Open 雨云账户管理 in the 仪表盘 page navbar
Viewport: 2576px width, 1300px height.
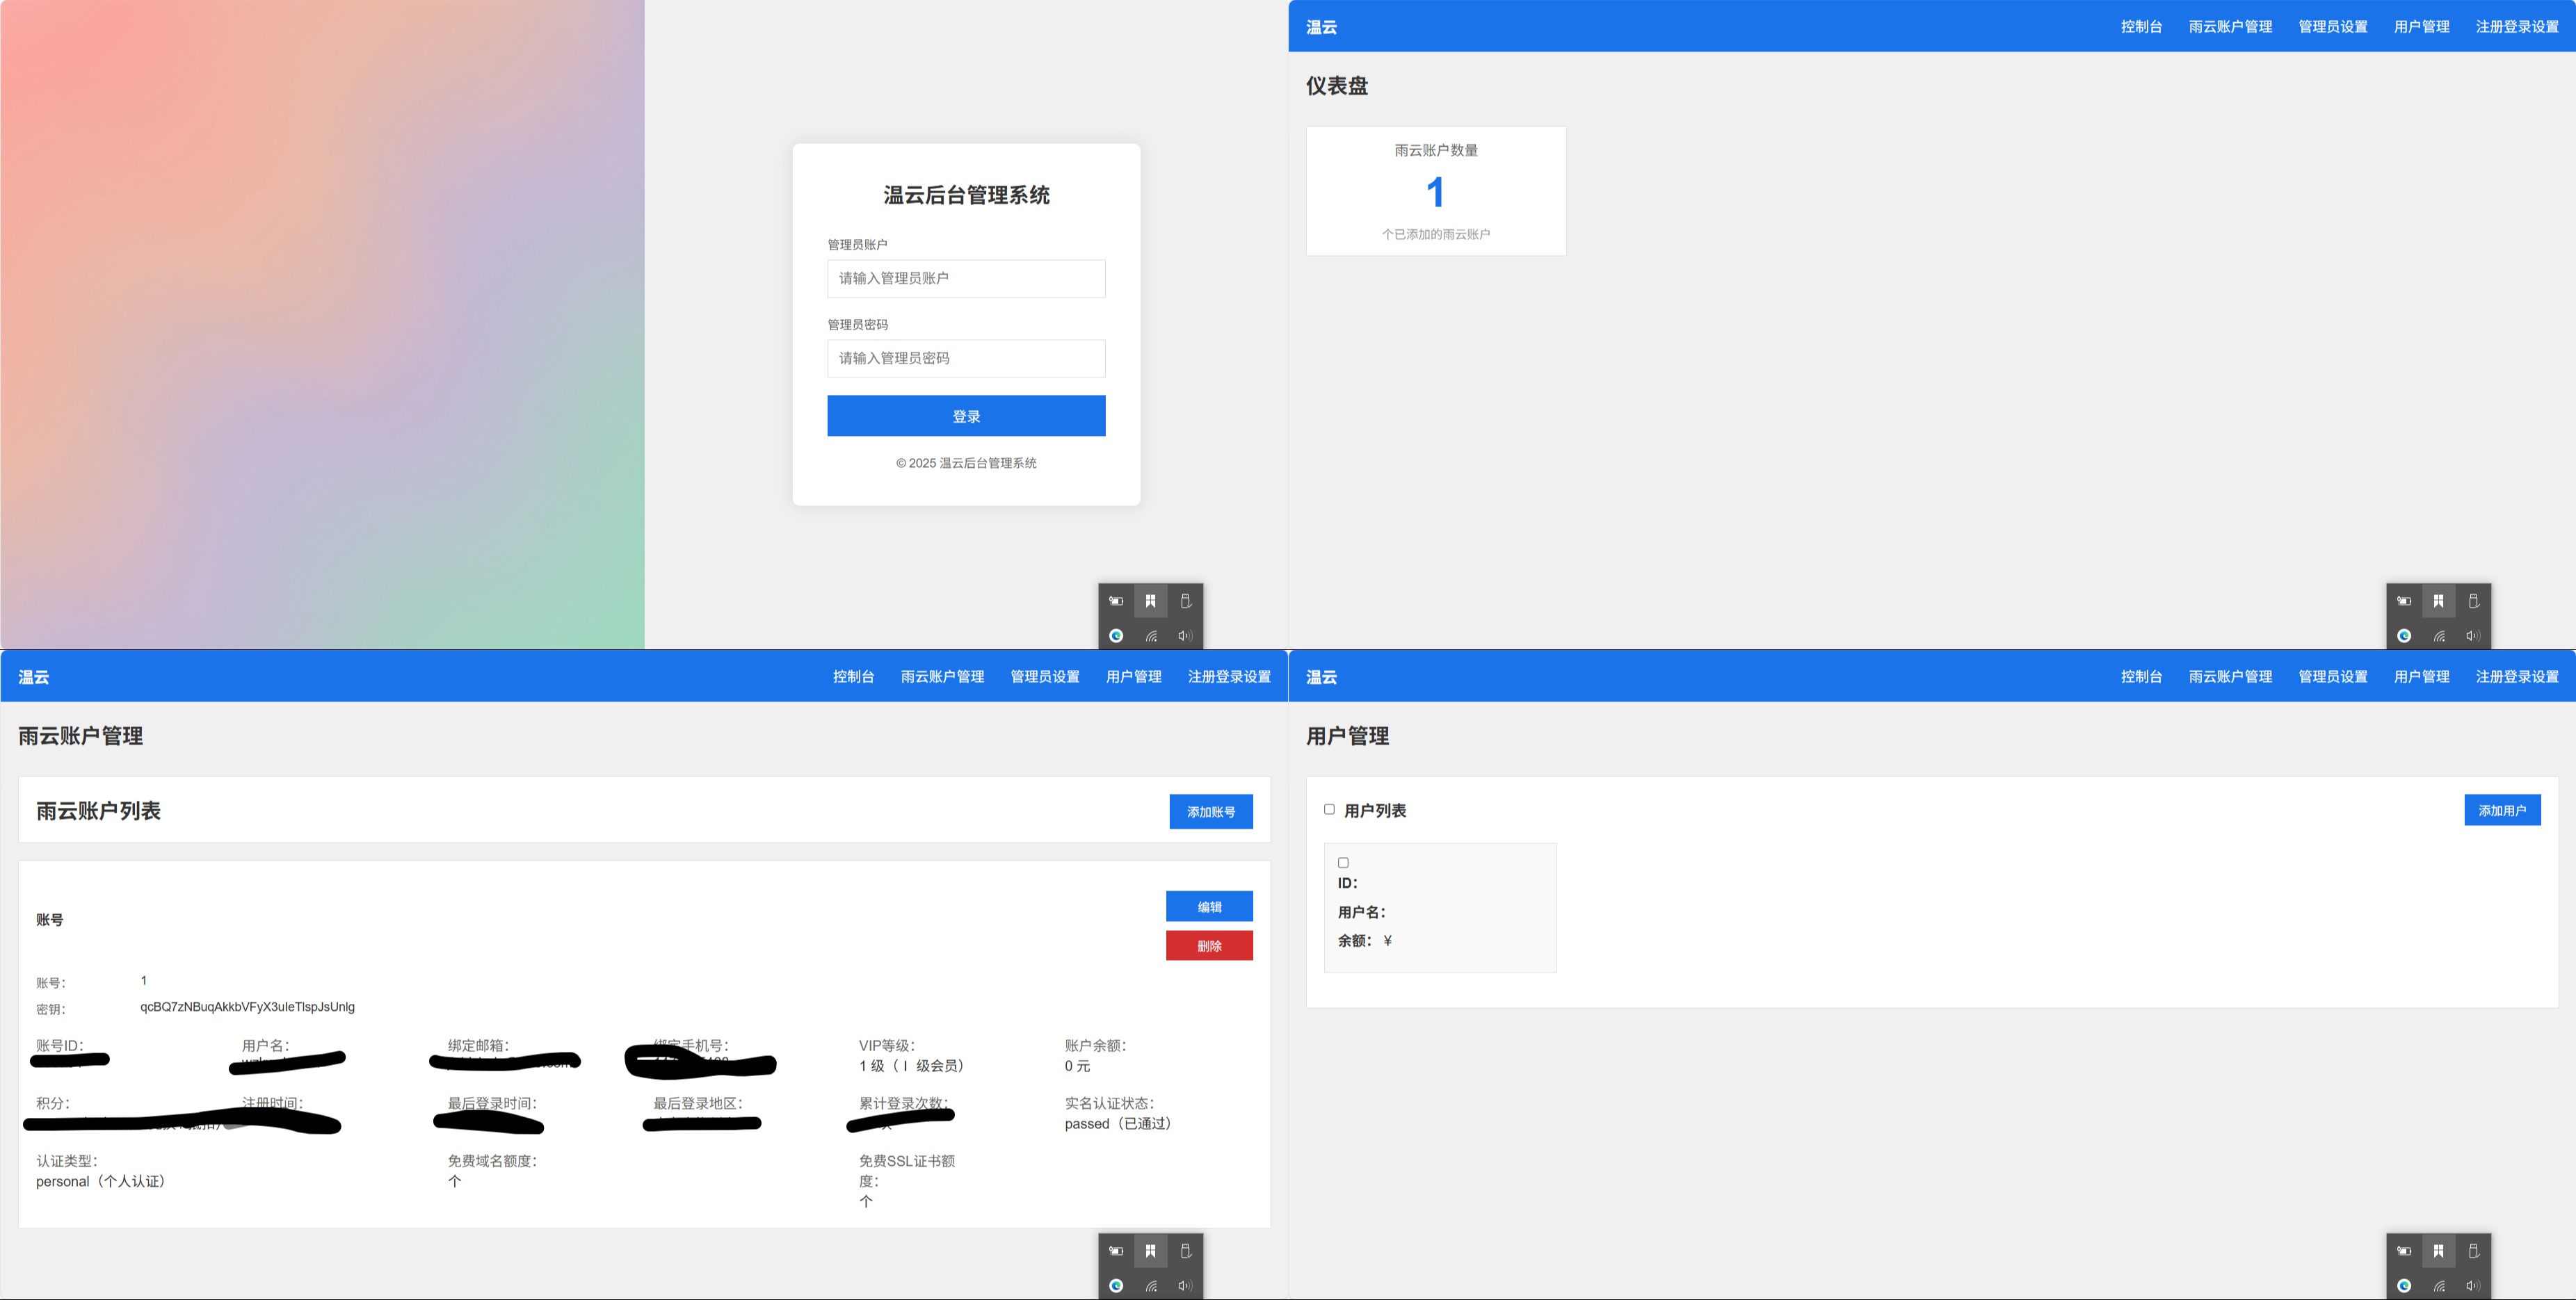pyautogui.click(x=2230, y=27)
